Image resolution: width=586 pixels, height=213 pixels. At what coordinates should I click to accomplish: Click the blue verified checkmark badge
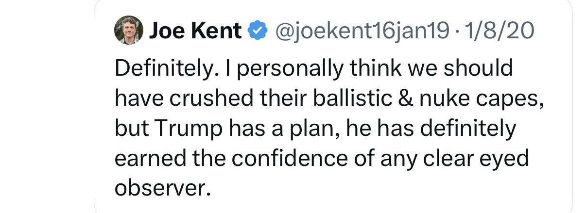258,31
